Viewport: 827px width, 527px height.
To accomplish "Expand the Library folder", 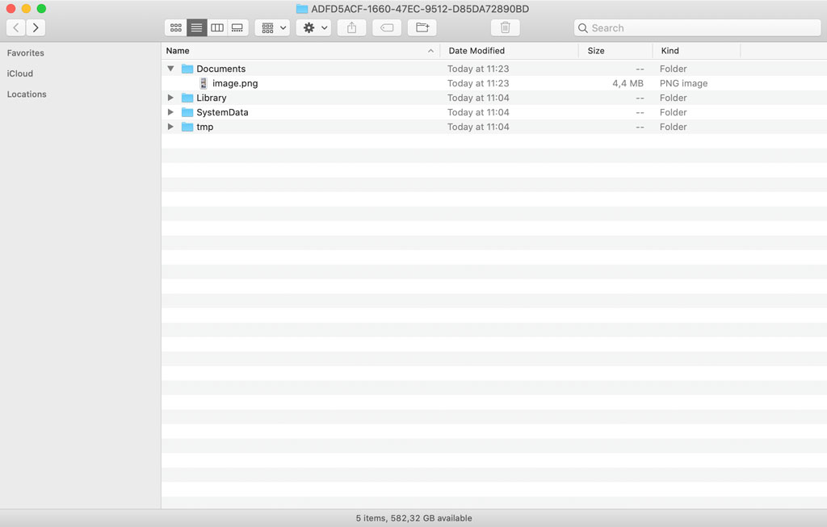I will pos(170,98).
